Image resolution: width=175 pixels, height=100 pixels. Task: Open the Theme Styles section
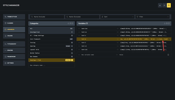(14, 17)
